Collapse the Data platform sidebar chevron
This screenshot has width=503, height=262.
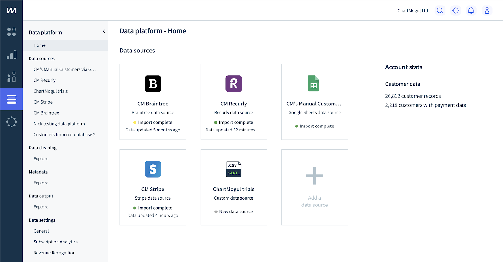pos(104,31)
